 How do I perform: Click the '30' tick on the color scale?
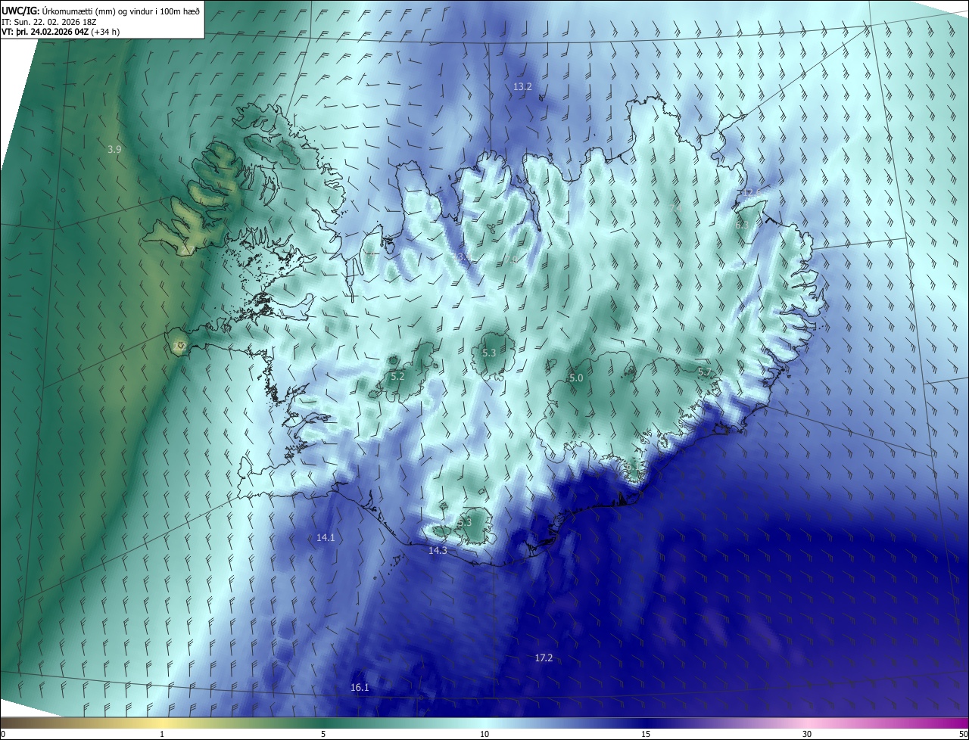[x=807, y=734]
